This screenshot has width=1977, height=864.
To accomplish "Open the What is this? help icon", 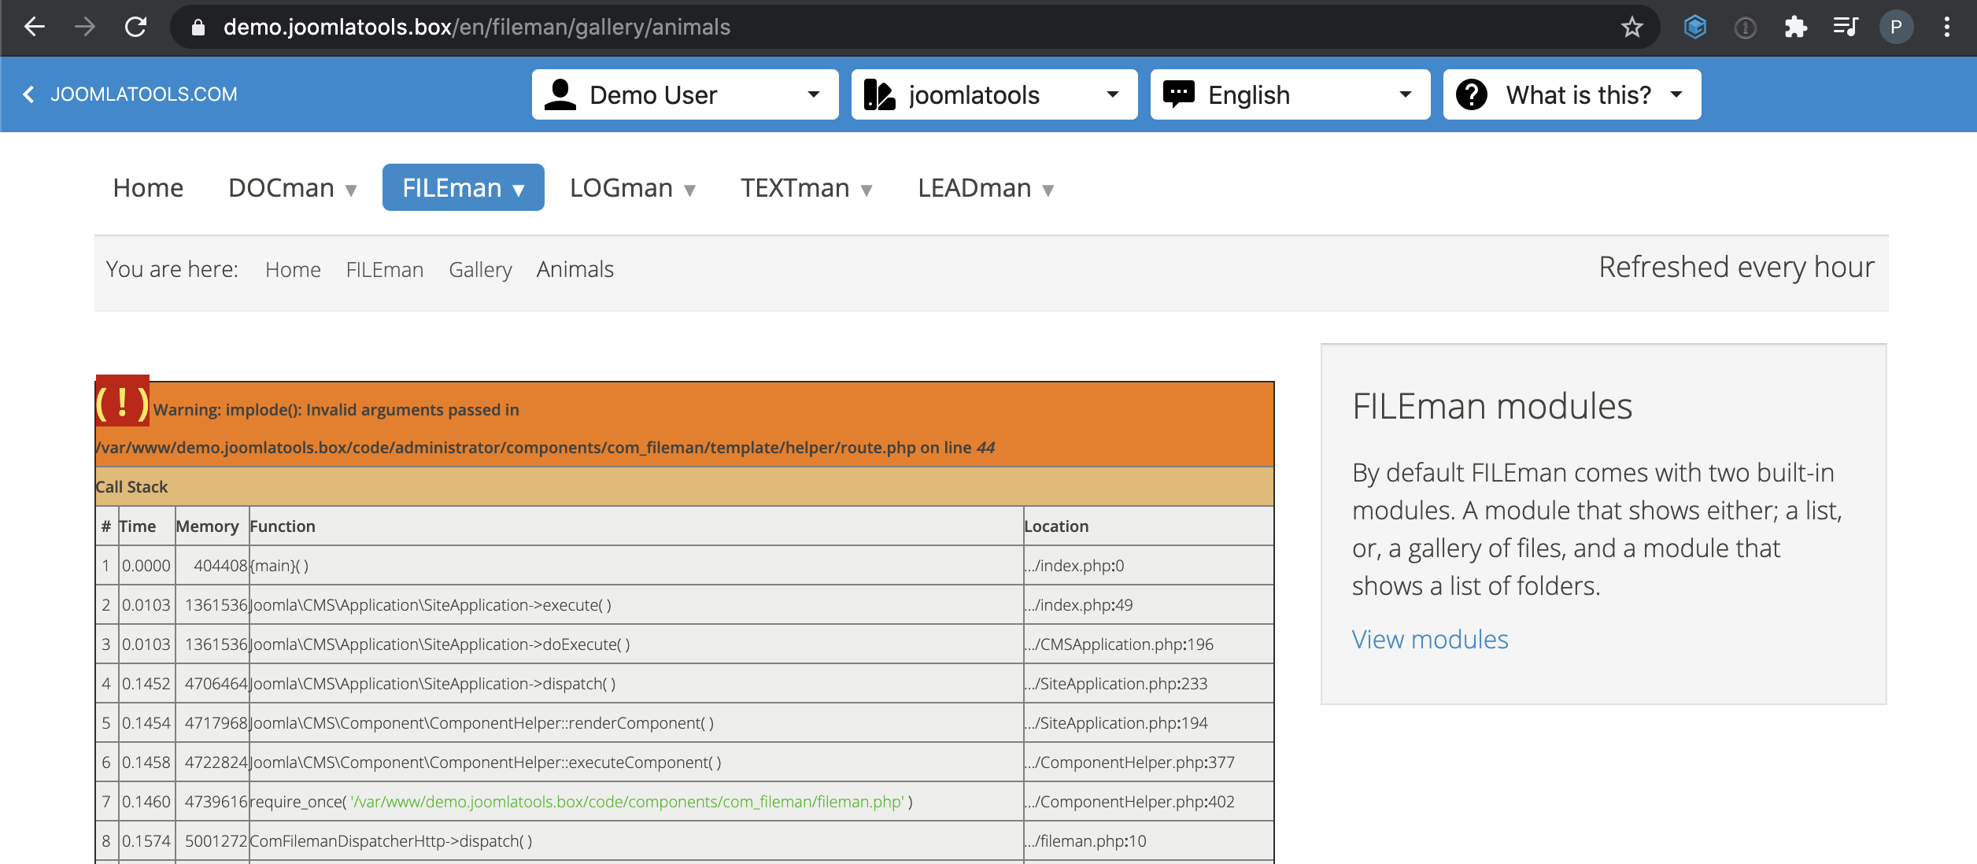I will pos(1473,94).
